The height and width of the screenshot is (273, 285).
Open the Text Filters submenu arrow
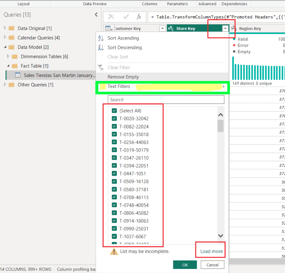pyautogui.click(x=224, y=87)
